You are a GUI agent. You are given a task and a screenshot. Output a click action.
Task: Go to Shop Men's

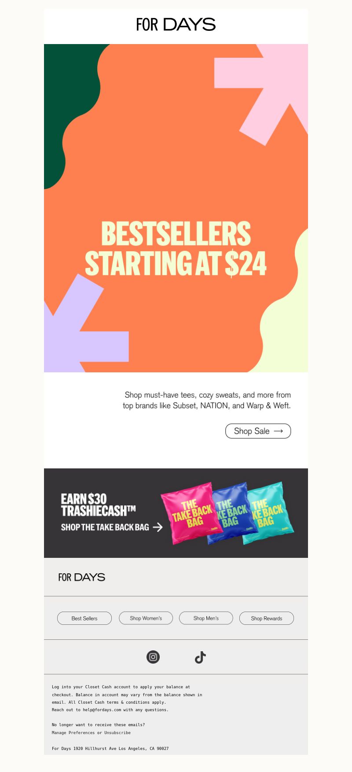[x=206, y=618]
